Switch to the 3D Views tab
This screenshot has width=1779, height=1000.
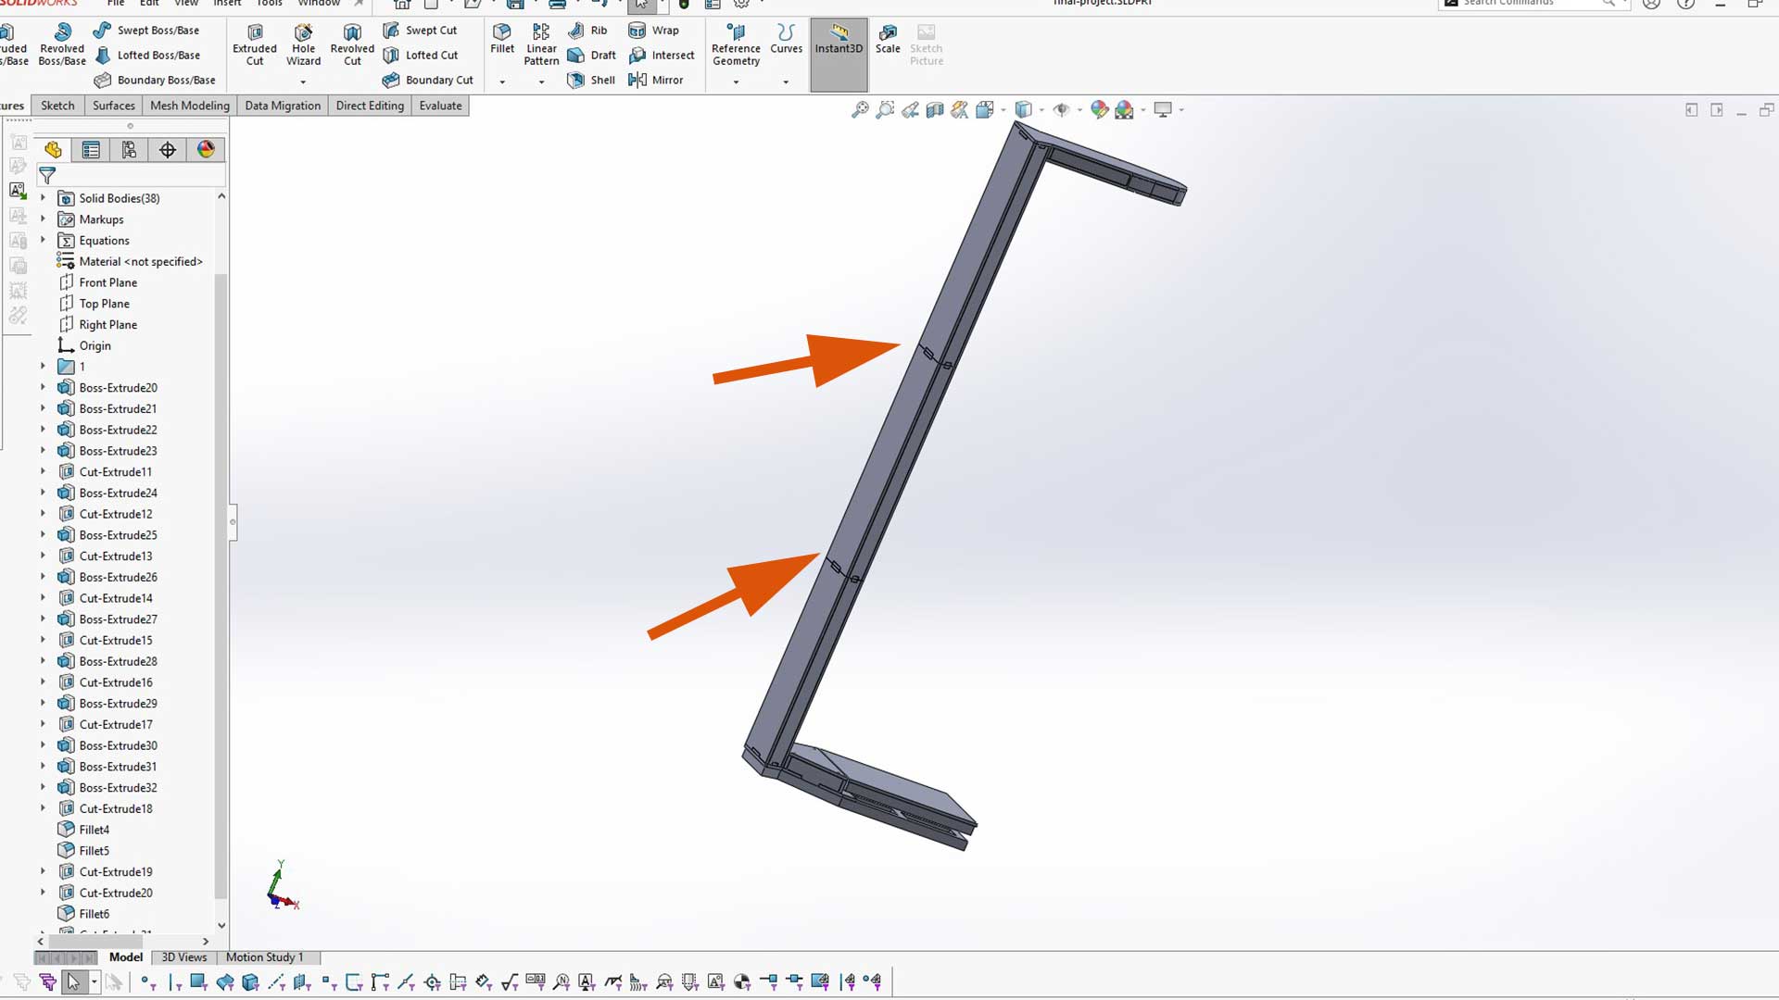(x=183, y=957)
